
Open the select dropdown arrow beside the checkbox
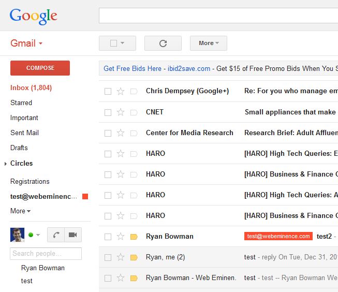pos(123,43)
